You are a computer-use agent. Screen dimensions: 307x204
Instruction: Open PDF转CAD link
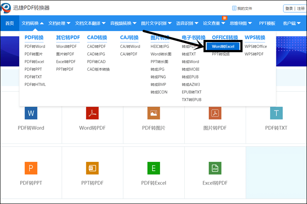96,62
